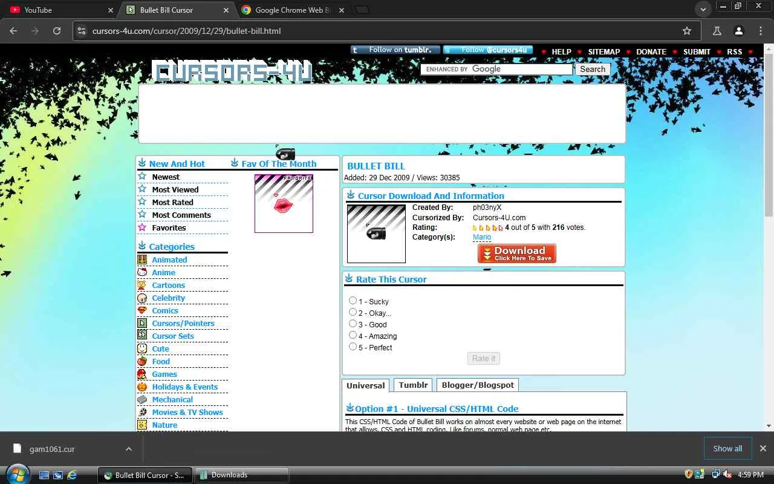The width and height of the screenshot is (774, 484).
Task: Select the '5 - Perfect' rating
Action: click(x=353, y=347)
